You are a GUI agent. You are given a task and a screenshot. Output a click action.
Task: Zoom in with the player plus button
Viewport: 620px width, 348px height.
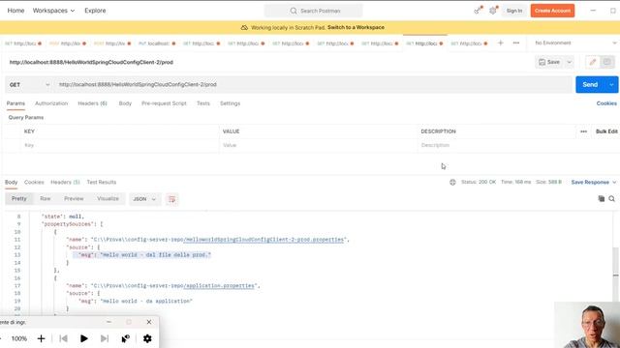(41, 338)
